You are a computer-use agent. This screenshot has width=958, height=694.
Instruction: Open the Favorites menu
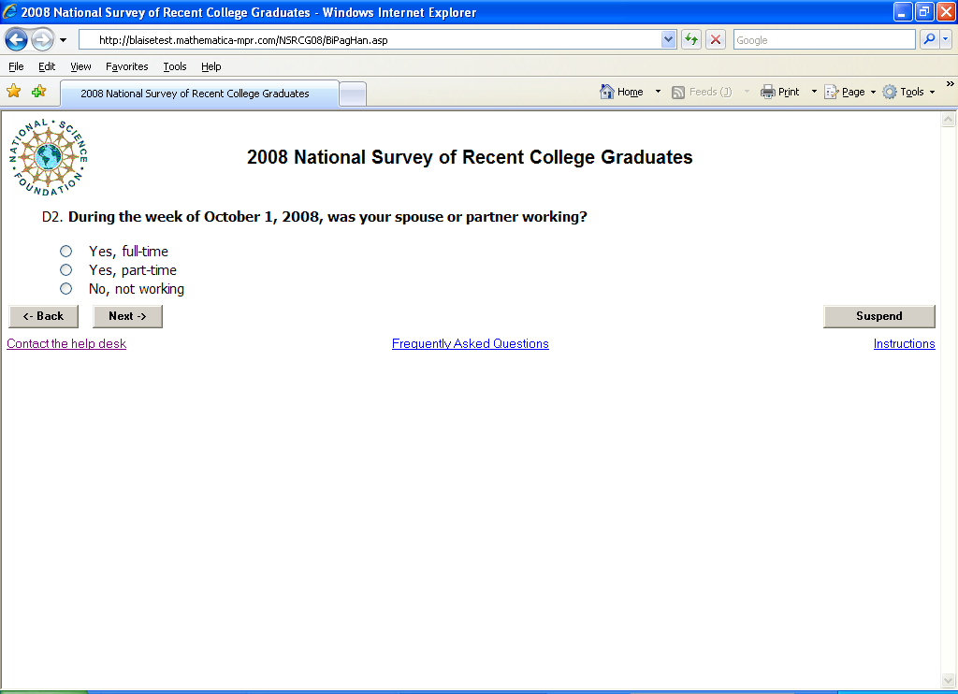click(126, 66)
